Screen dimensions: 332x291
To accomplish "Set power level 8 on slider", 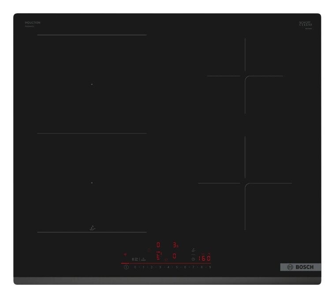I will pyautogui.click(x=201, y=267).
